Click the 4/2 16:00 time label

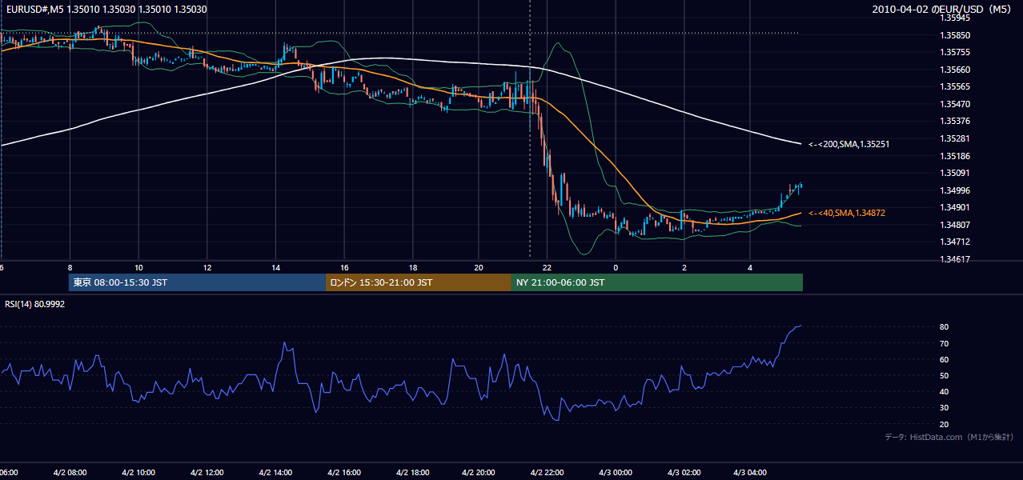point(345,473)
